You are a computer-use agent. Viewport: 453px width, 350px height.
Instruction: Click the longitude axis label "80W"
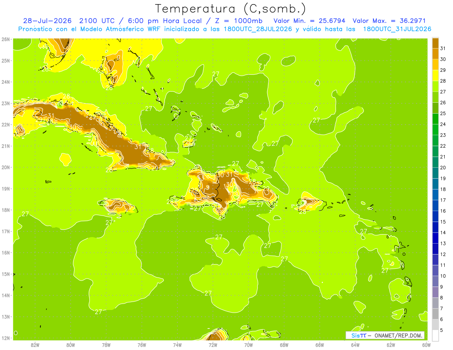coord(71,345)
